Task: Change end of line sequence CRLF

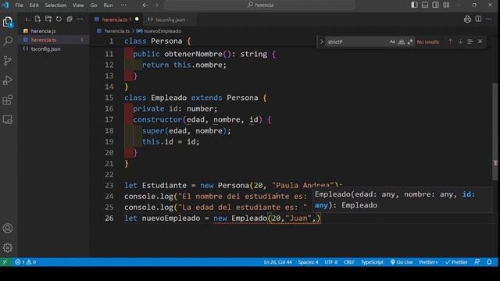Action: point(349,262)
